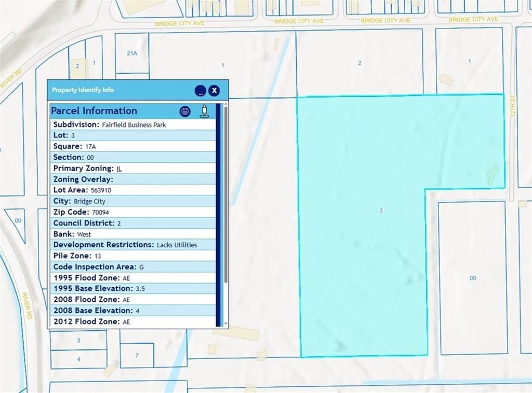
Task: Close the Property Identify Info panel
Action: point(214,91)
